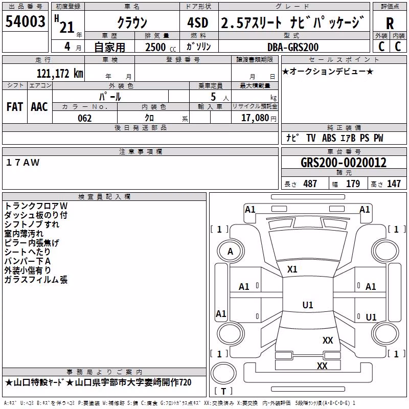
Task: Select the inspector note バンパー下A
Action: pos(28,261)
